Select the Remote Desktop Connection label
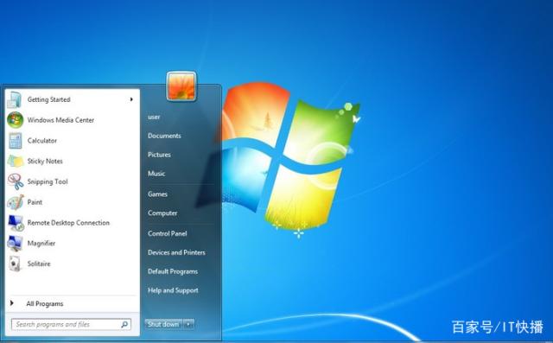 click(69, 223)
